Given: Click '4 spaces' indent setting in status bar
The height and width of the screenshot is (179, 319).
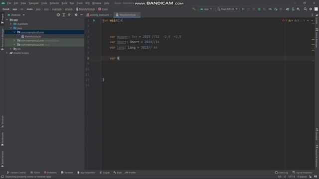Looking at the screenshot, I should point(302,177).
